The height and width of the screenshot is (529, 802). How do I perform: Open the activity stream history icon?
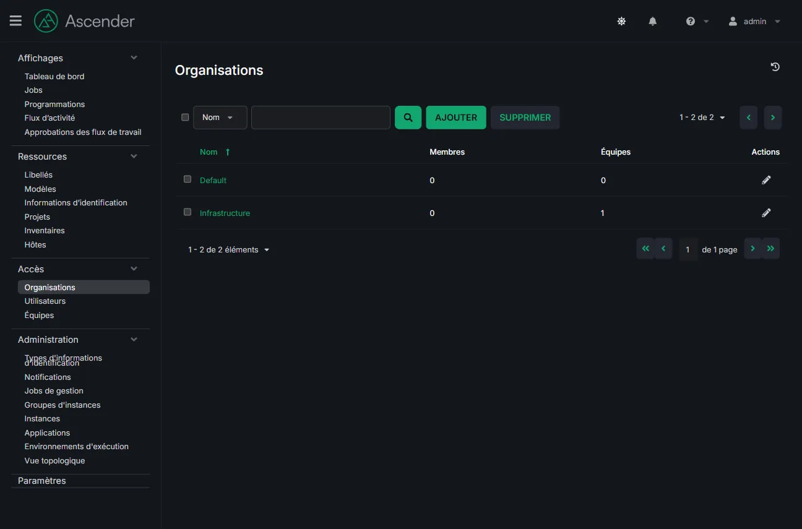(775, 67)
